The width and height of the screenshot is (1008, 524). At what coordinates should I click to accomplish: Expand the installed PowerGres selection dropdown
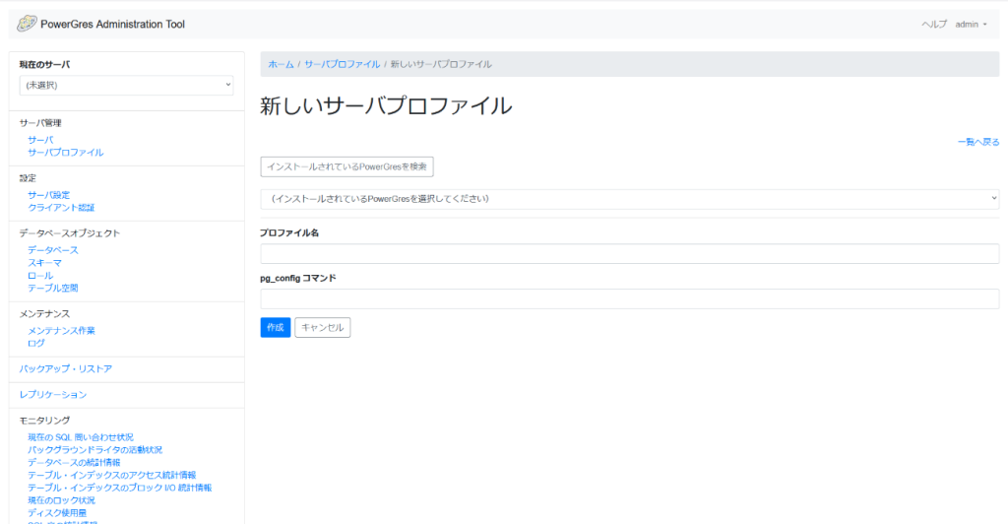630,199
